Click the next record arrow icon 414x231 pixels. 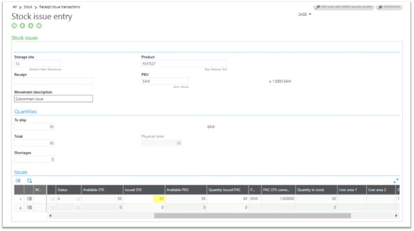coord(31,26)
